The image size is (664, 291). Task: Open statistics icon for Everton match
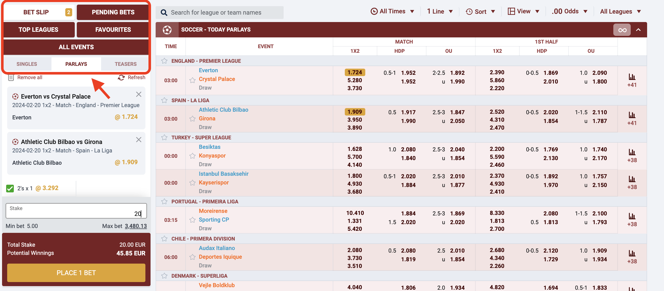click(632, 77)
